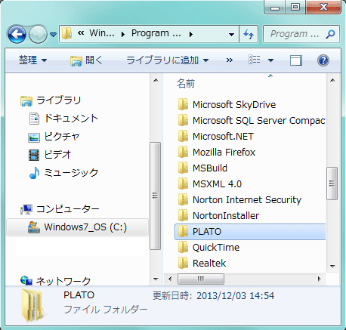Show hidden breadcrumb levels via « chevron
346x330 pixels.
[81, 33]
